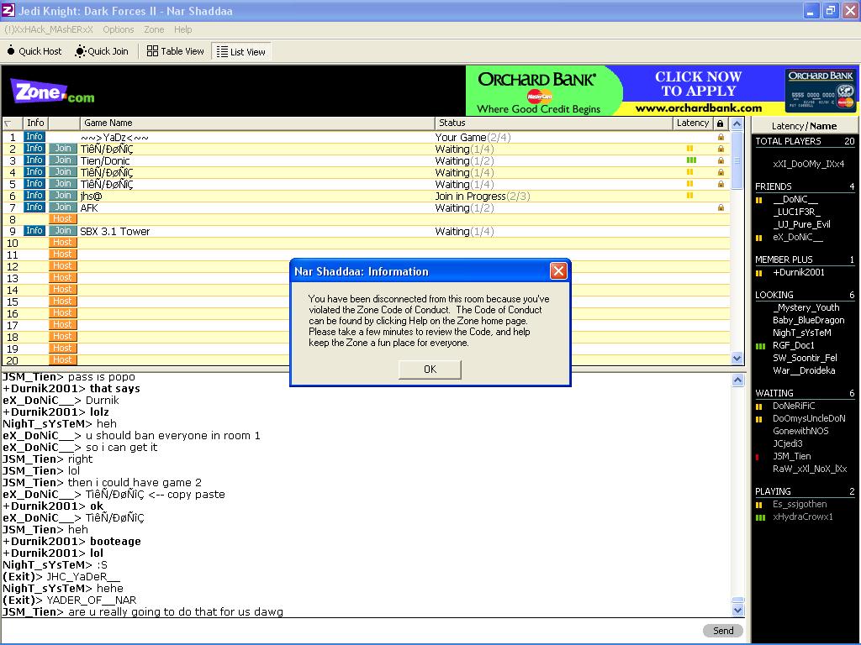Host a game in slot 10
The width and height of the screenshot is (861, 645).
62,243
